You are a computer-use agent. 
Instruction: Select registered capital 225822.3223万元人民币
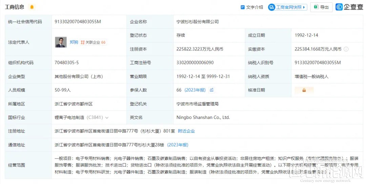pos(200,49)
